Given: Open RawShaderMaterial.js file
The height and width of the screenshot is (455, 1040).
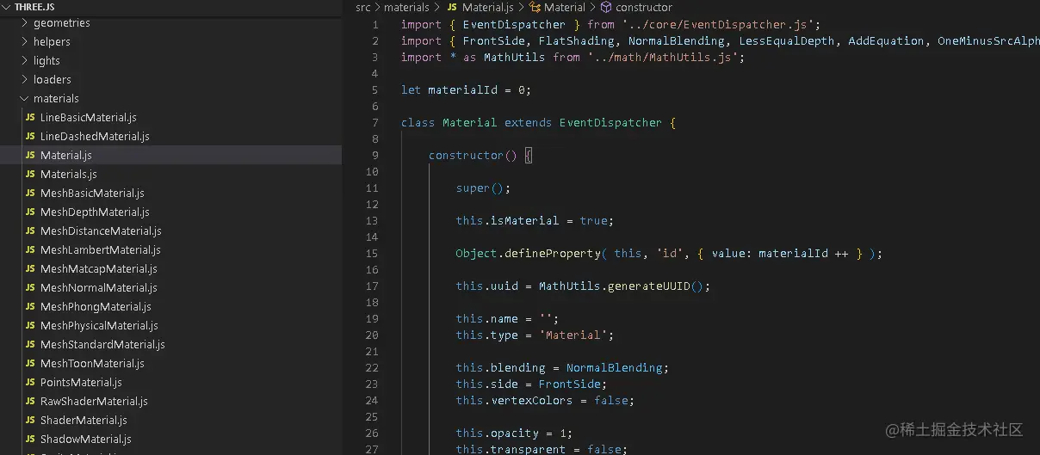Looking at the screenshot, I should pos(94,401).
